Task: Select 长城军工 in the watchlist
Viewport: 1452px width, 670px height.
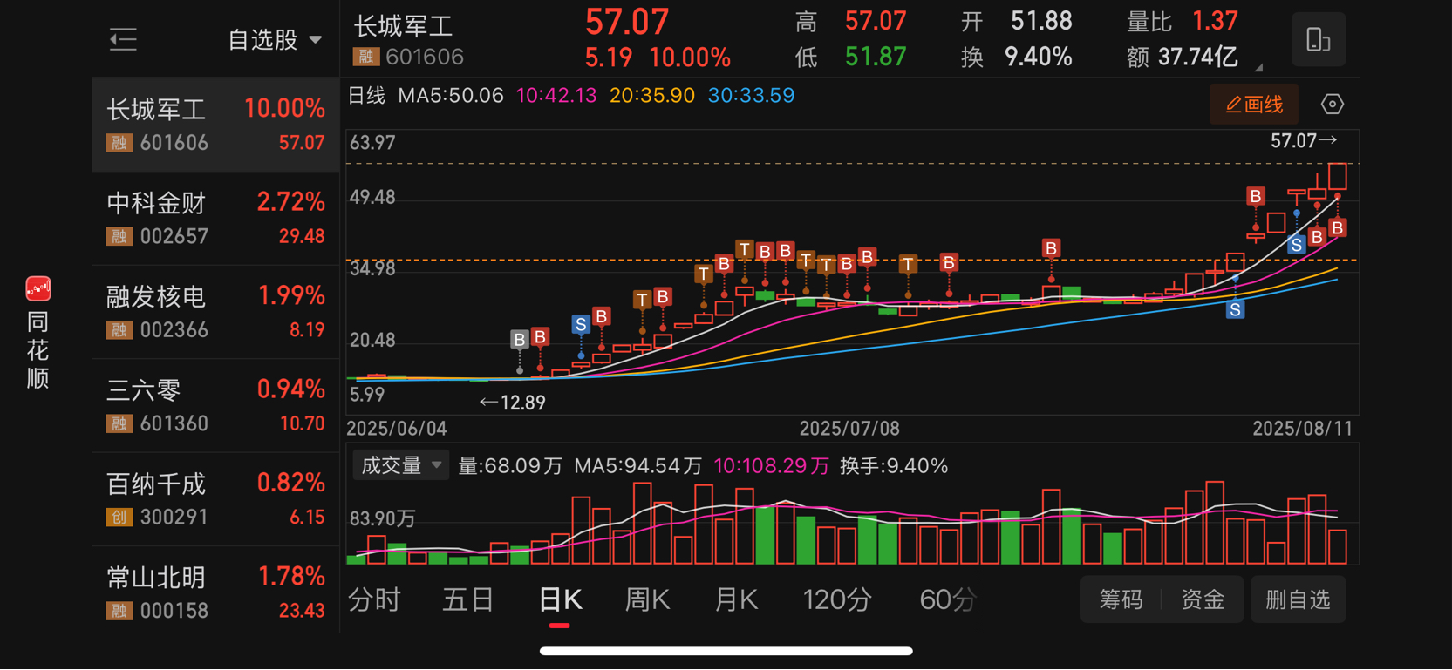Action: tap(215, 125)
